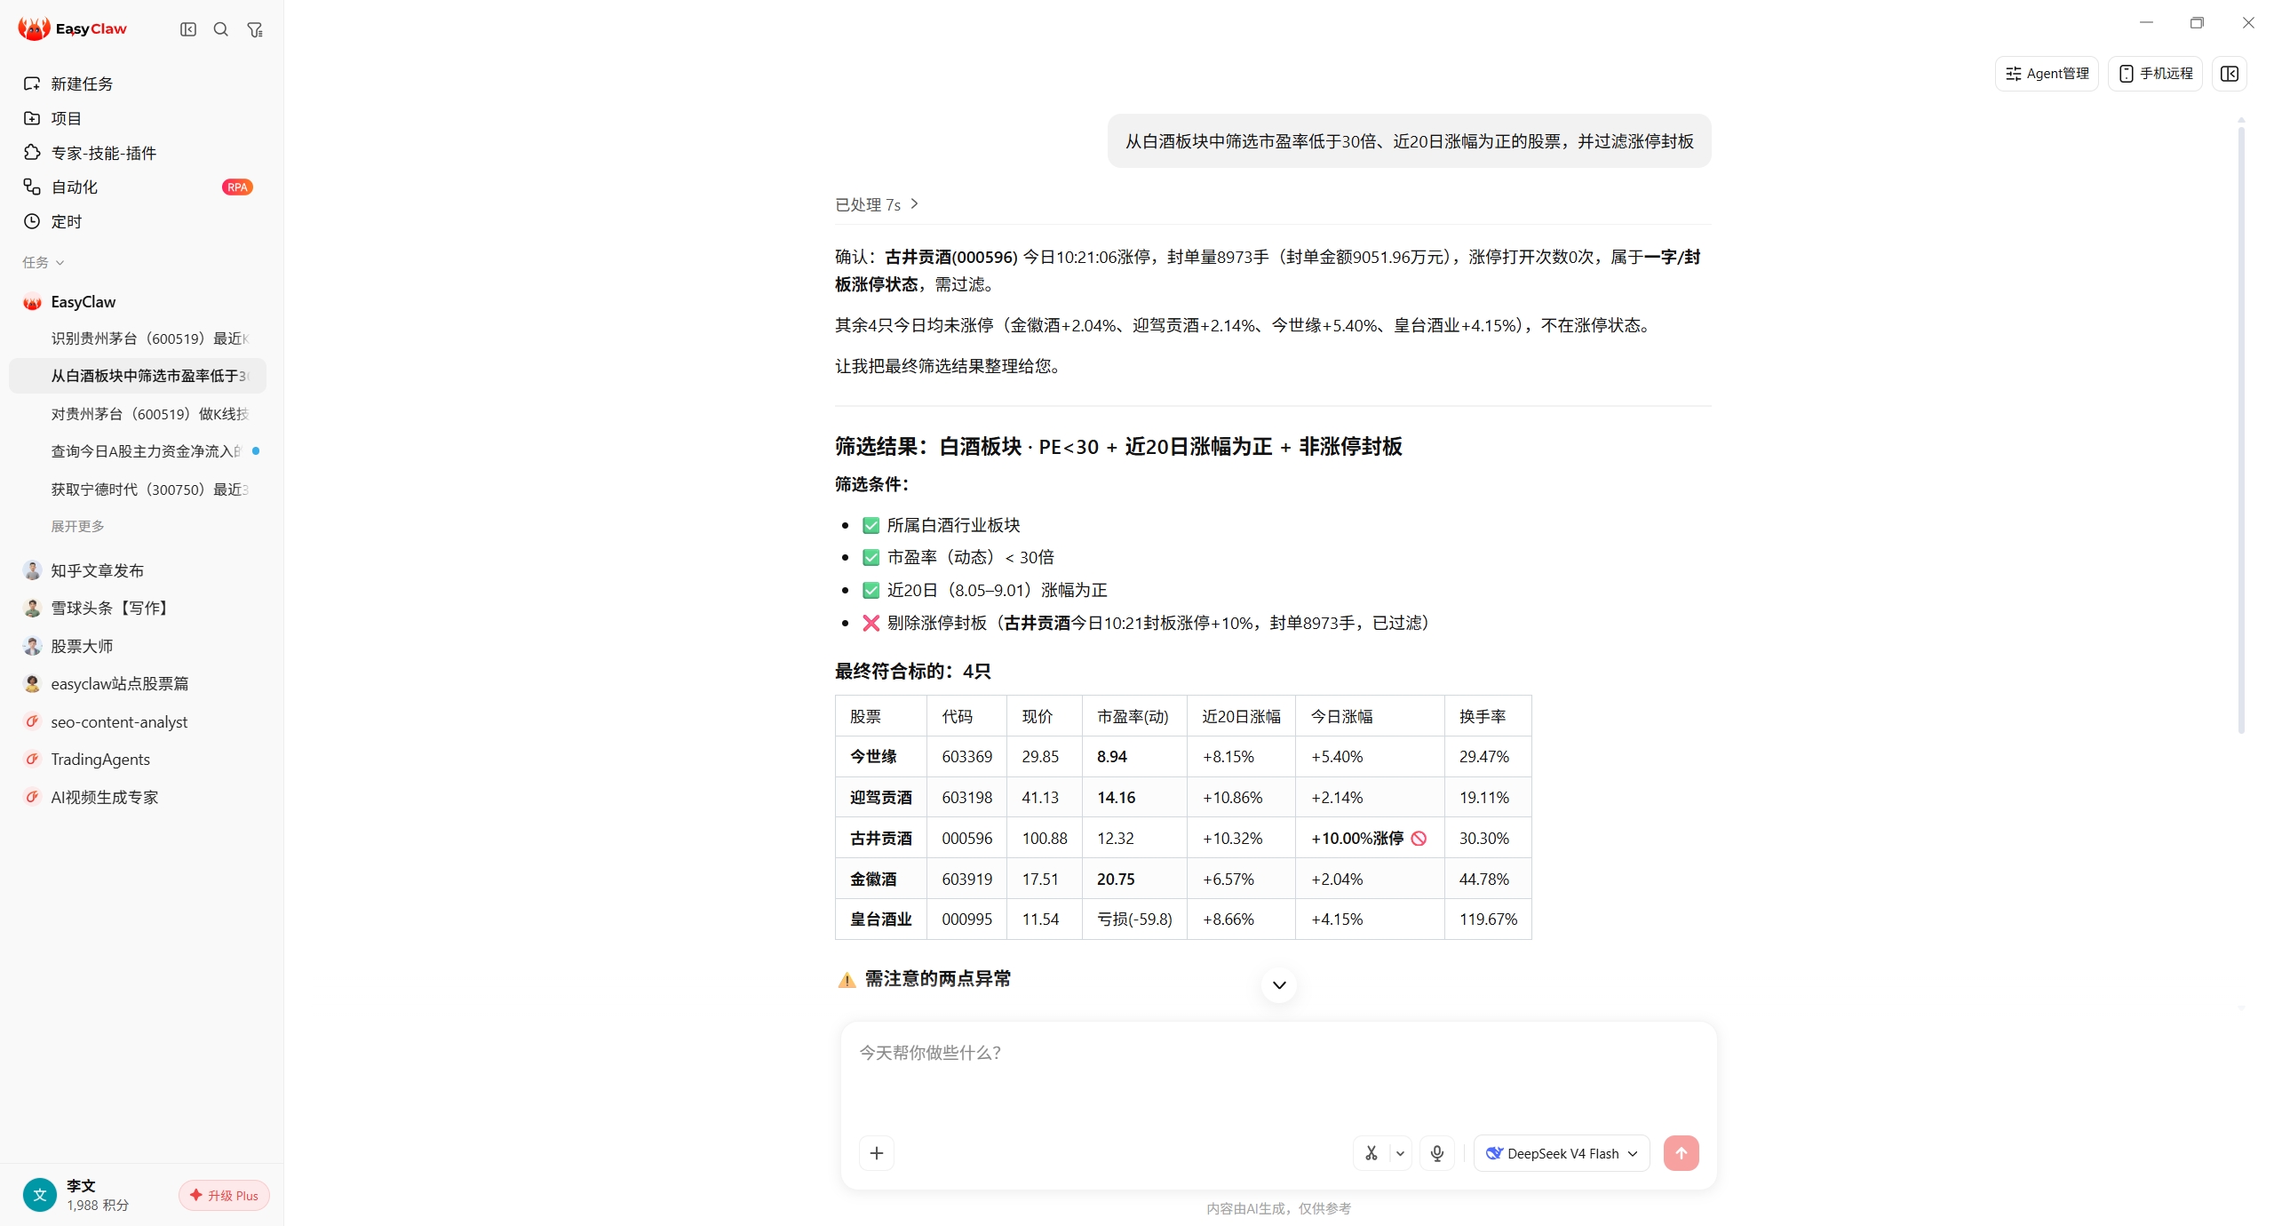Click the AI视频生成专家 claw icon
The image size is (2274, 1226).
coord(32,797)
